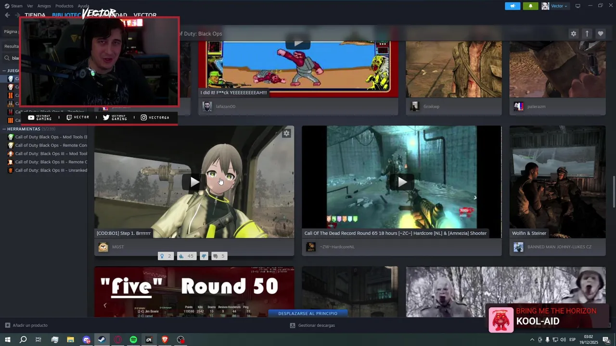Select Call of Duty: Black Ops III – Mod Tool
This screenshot has width=616, height=346.
point(47,154)
